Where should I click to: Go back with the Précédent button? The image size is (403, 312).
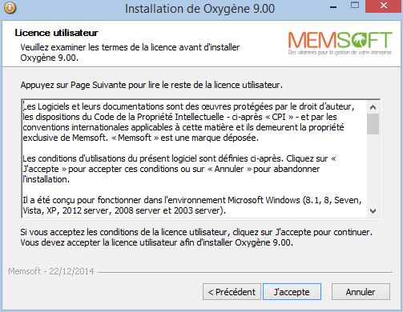232,292
